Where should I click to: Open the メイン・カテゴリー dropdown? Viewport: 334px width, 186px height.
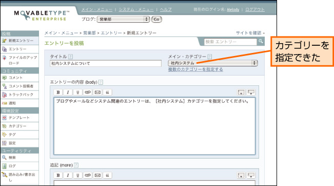point(213,63)
